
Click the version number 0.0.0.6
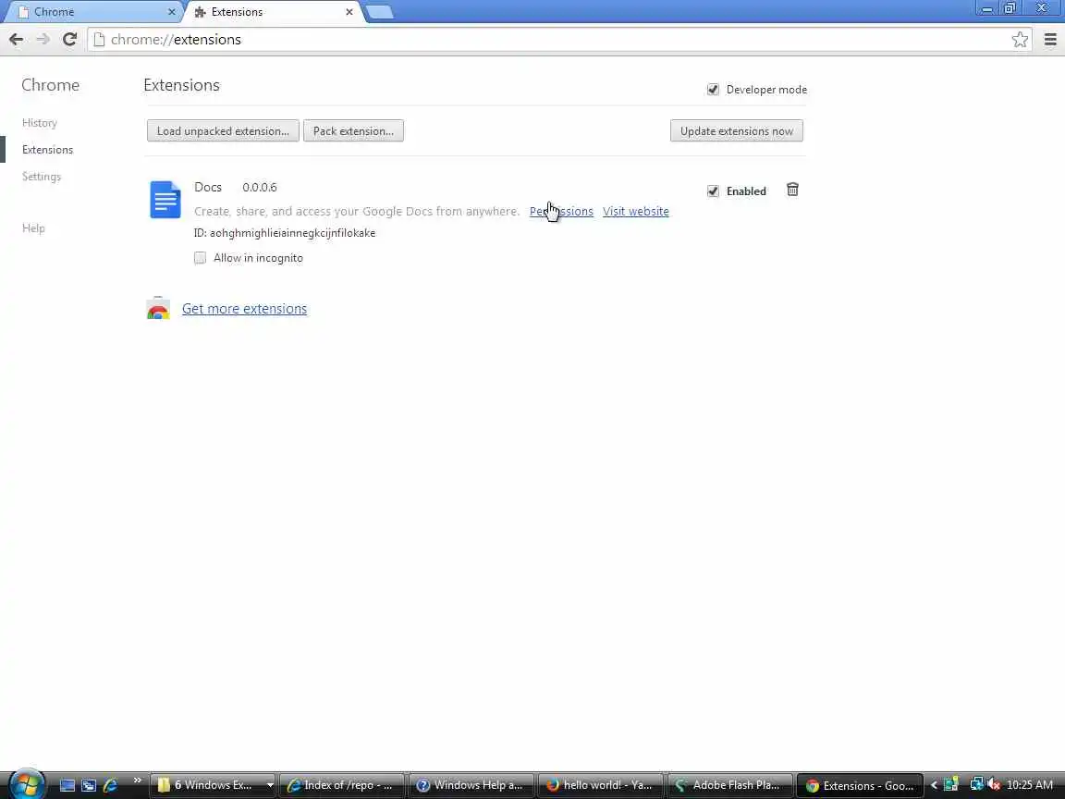tap(260, 188)
